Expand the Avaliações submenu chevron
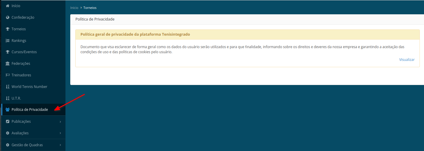This screenshot has width=424, height=151. (60, 133)
